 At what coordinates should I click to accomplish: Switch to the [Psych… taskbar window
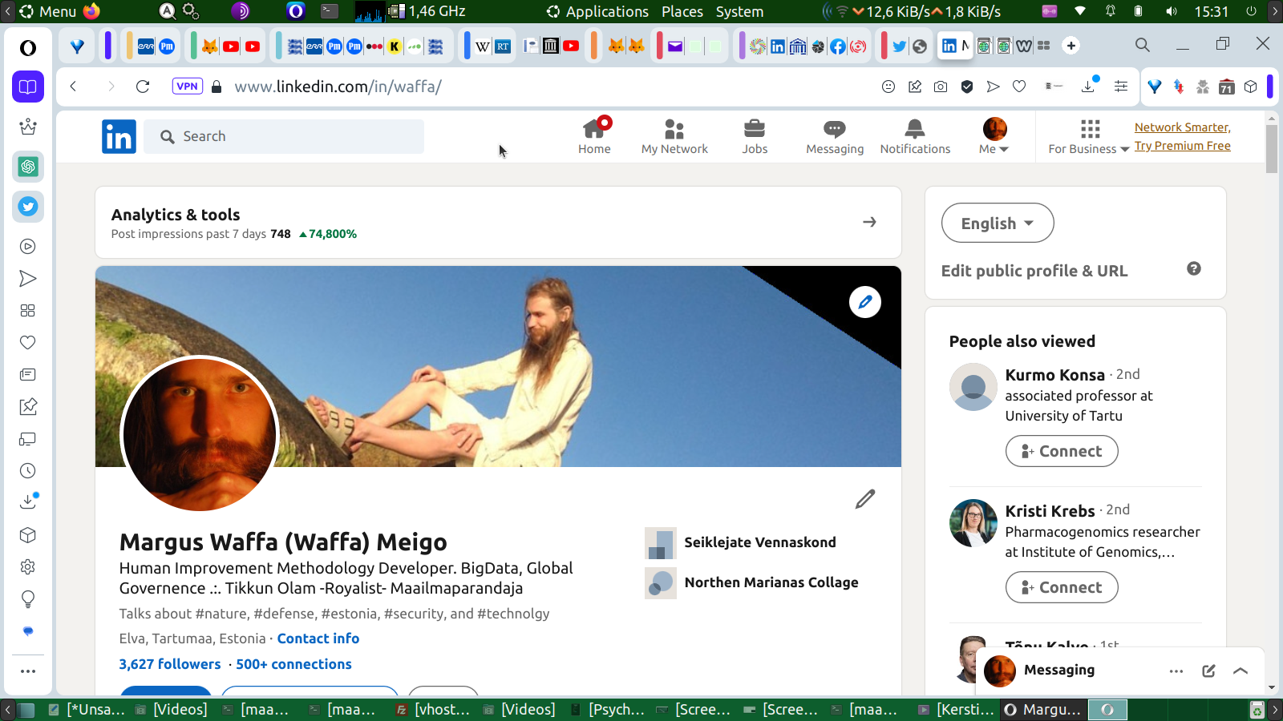click(608, 709)
